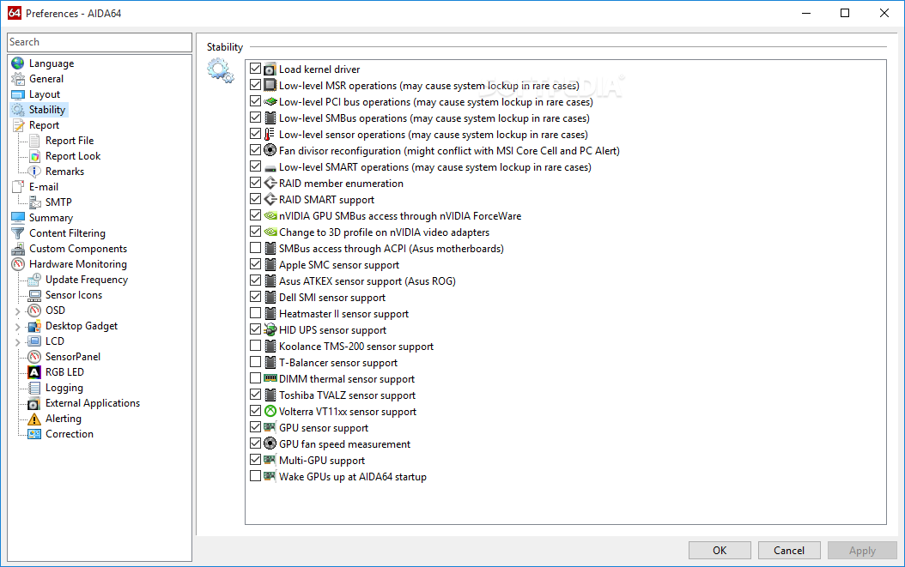
Task: Click the Remarks info icon
Action: (34, 172)
